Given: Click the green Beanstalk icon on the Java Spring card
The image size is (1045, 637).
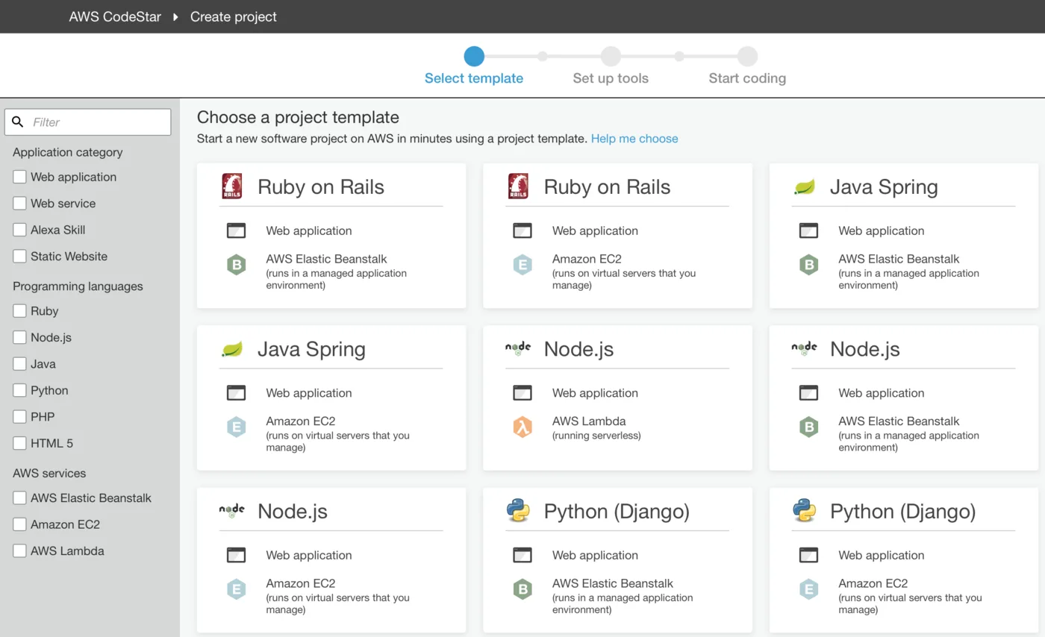Looking at the screenshot, I should pos(808,265).
